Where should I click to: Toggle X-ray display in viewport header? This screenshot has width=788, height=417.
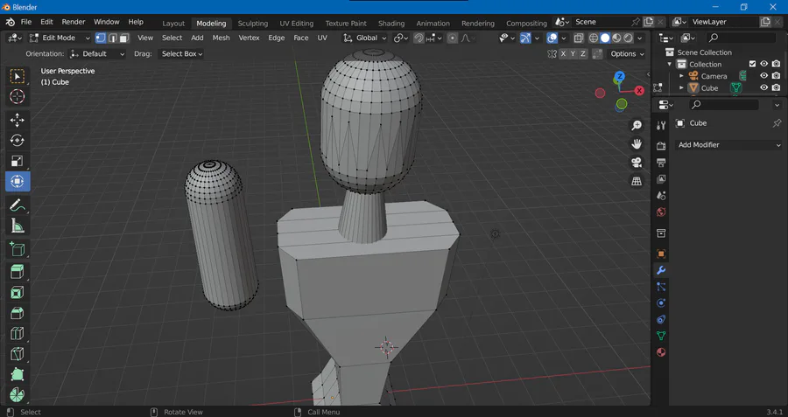point(579,38)
